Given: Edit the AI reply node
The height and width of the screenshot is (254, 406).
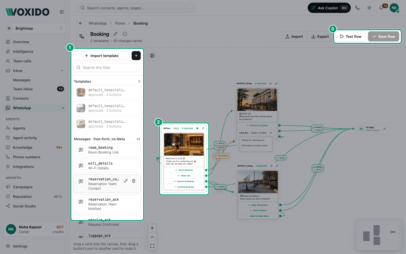Looking at the screenshot, I should (385, 129).
